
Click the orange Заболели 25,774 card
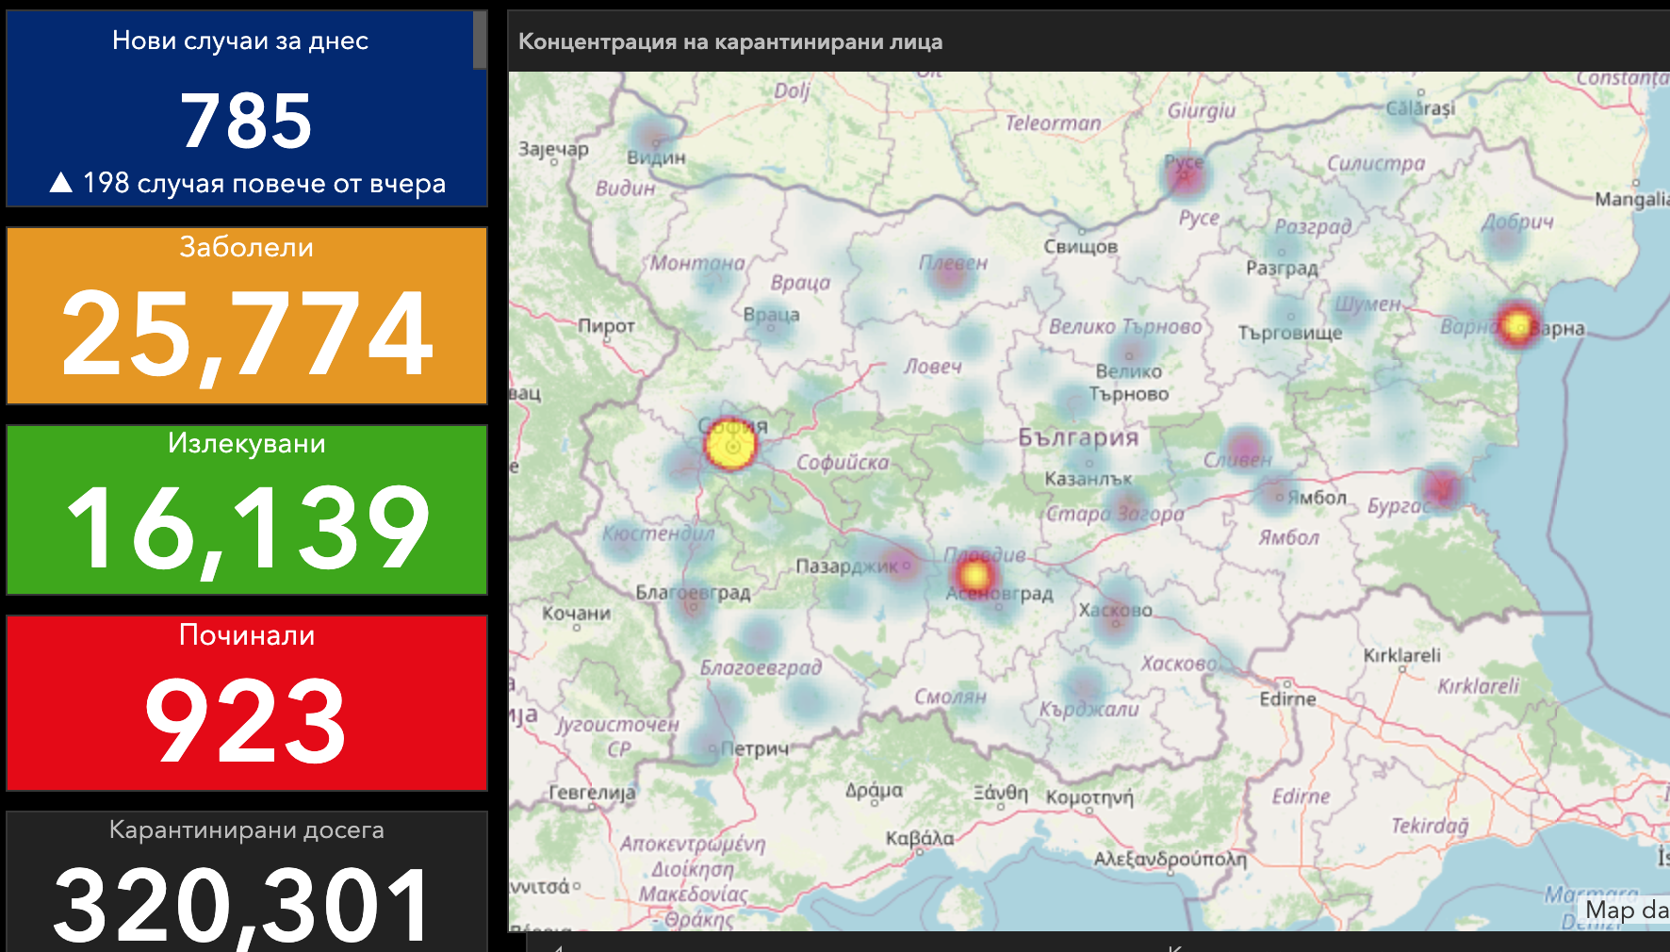247,316
